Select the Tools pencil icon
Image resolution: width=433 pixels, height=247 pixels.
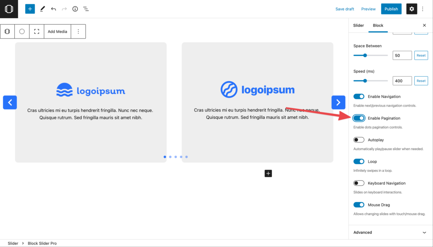[42, 9]
